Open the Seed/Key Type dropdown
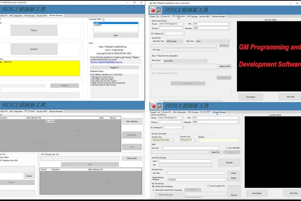 point(174,41)
